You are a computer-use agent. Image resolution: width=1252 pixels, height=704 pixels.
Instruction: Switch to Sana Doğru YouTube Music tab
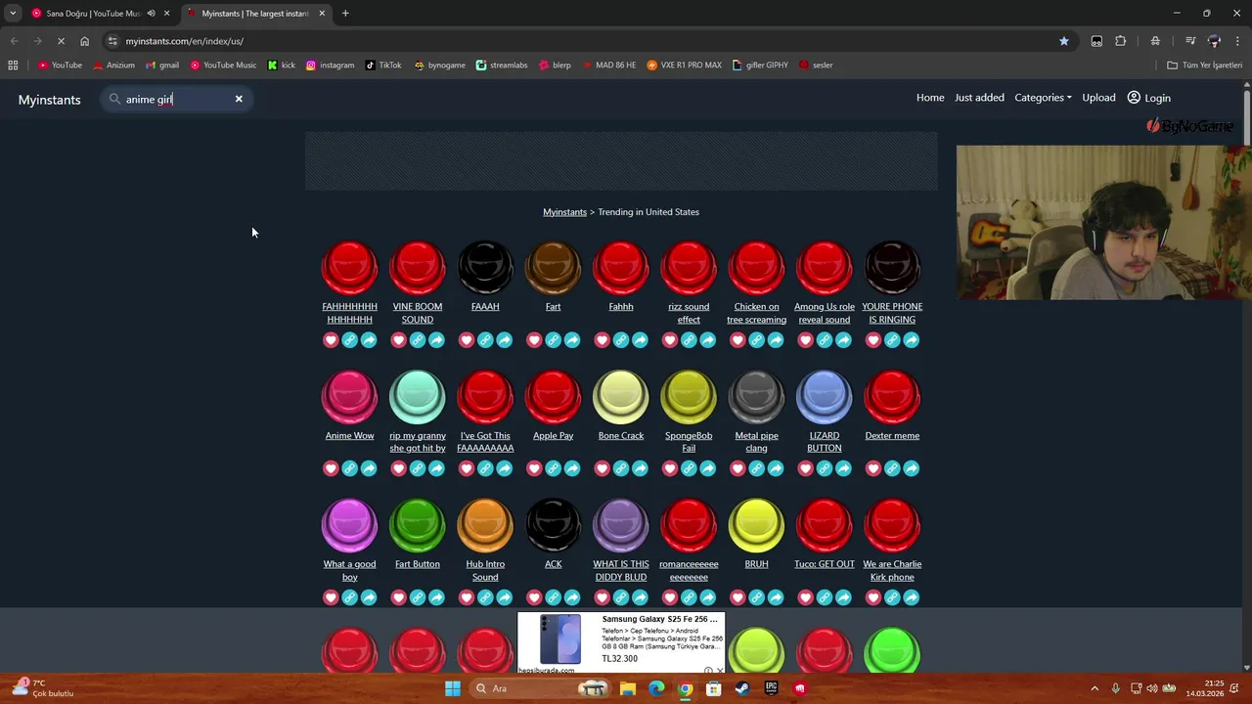(x=93, y=14)
